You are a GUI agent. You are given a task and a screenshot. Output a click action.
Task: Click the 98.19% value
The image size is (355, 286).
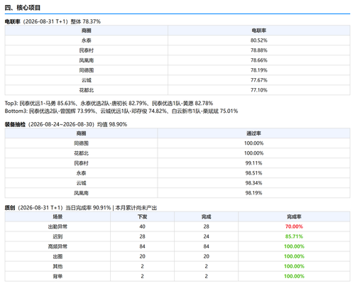[x=253, y=193]
